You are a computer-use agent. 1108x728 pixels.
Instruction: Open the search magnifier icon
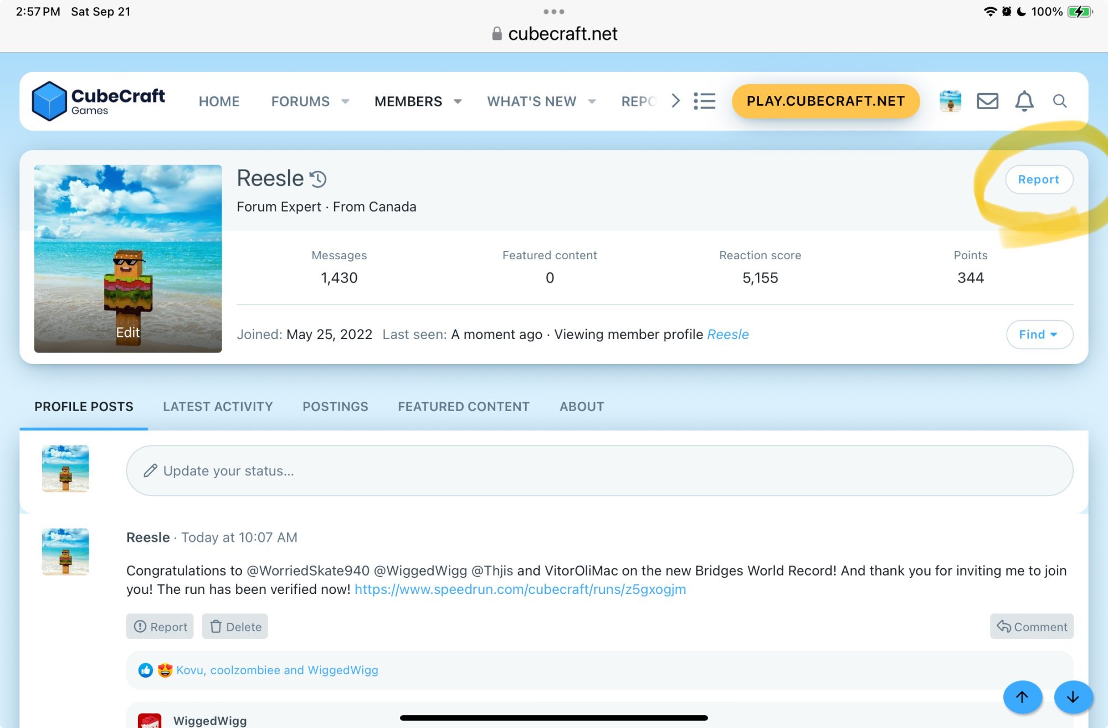(x=1060, y=101)
